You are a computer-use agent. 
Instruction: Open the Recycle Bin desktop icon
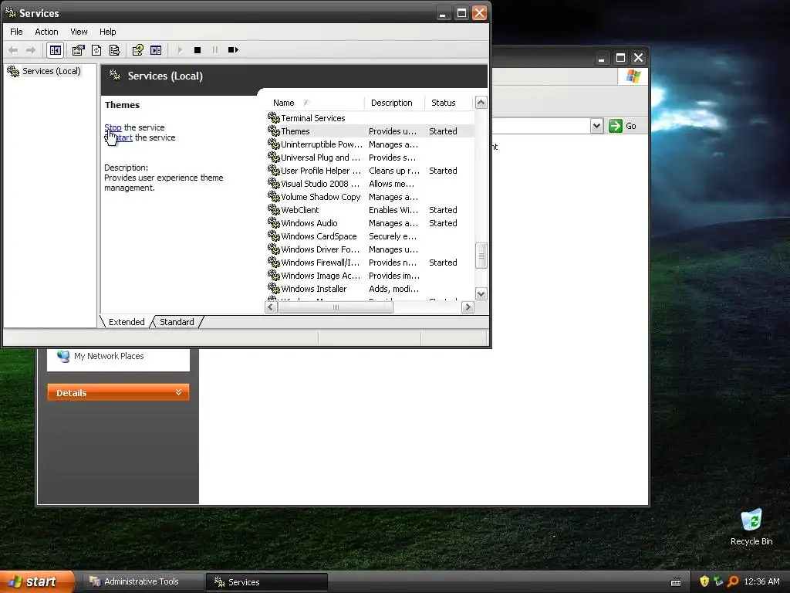[x=751, y=527]
